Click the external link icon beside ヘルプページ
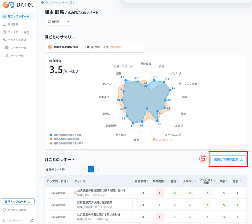Viewport: 252px width, 224px height. [32, 221]
